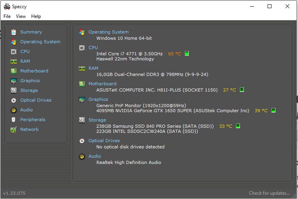Click 'Intel Core i7 4771 @ 3.50GHz' text
Screen dimensions: 298x199
129,54
